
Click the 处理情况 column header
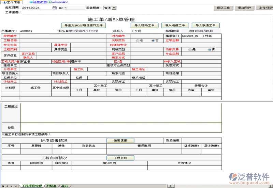[184, 163]
